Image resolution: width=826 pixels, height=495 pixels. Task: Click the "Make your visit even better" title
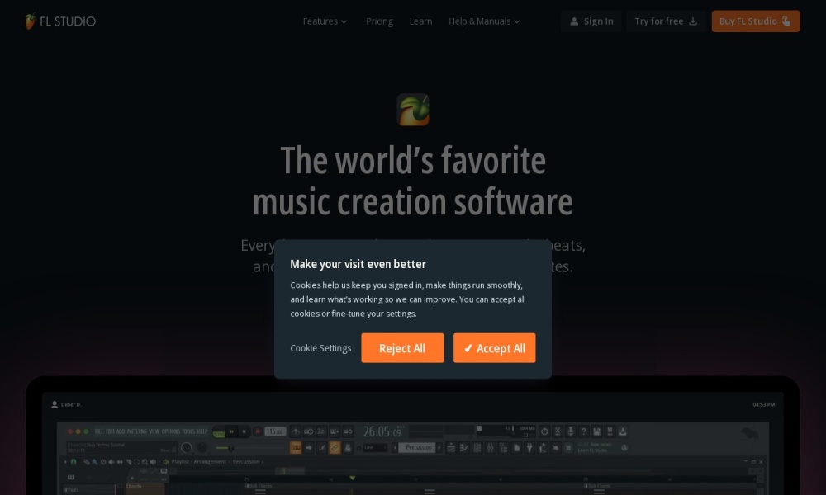pos(358,264)
